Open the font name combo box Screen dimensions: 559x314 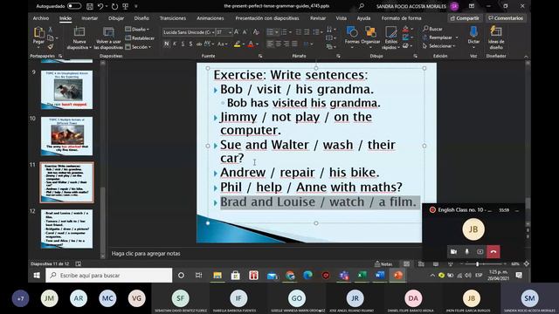(189, 32)
